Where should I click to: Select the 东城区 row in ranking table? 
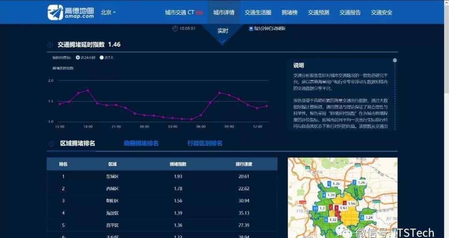[162, 177]
